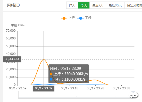Toggle the 上行 orange legend series
The height and width of the screenshot is (102, 142).
tap(68, 18)
